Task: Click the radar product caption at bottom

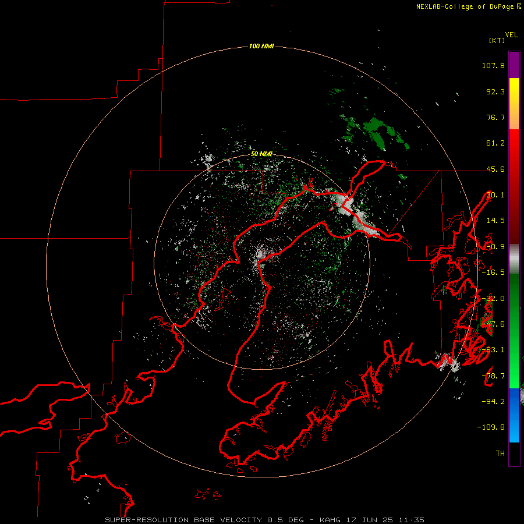Action: tap(265, 520)
